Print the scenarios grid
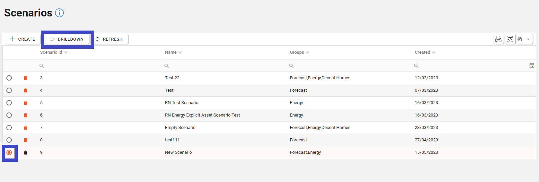 click(498, 39)
